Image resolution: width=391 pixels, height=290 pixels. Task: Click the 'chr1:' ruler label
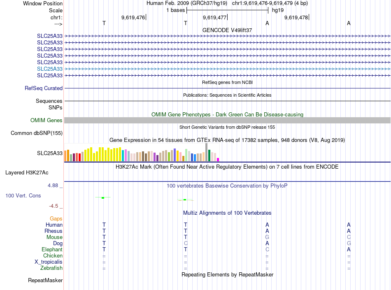tap(56, 18)
